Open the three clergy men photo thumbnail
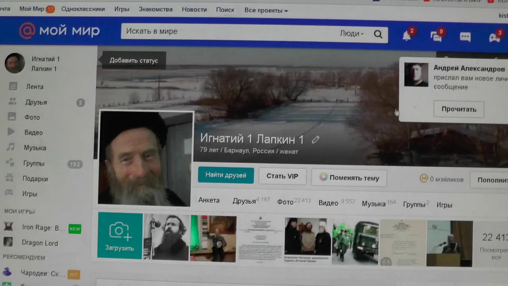The image size is (508, 286). pos(308,241)
